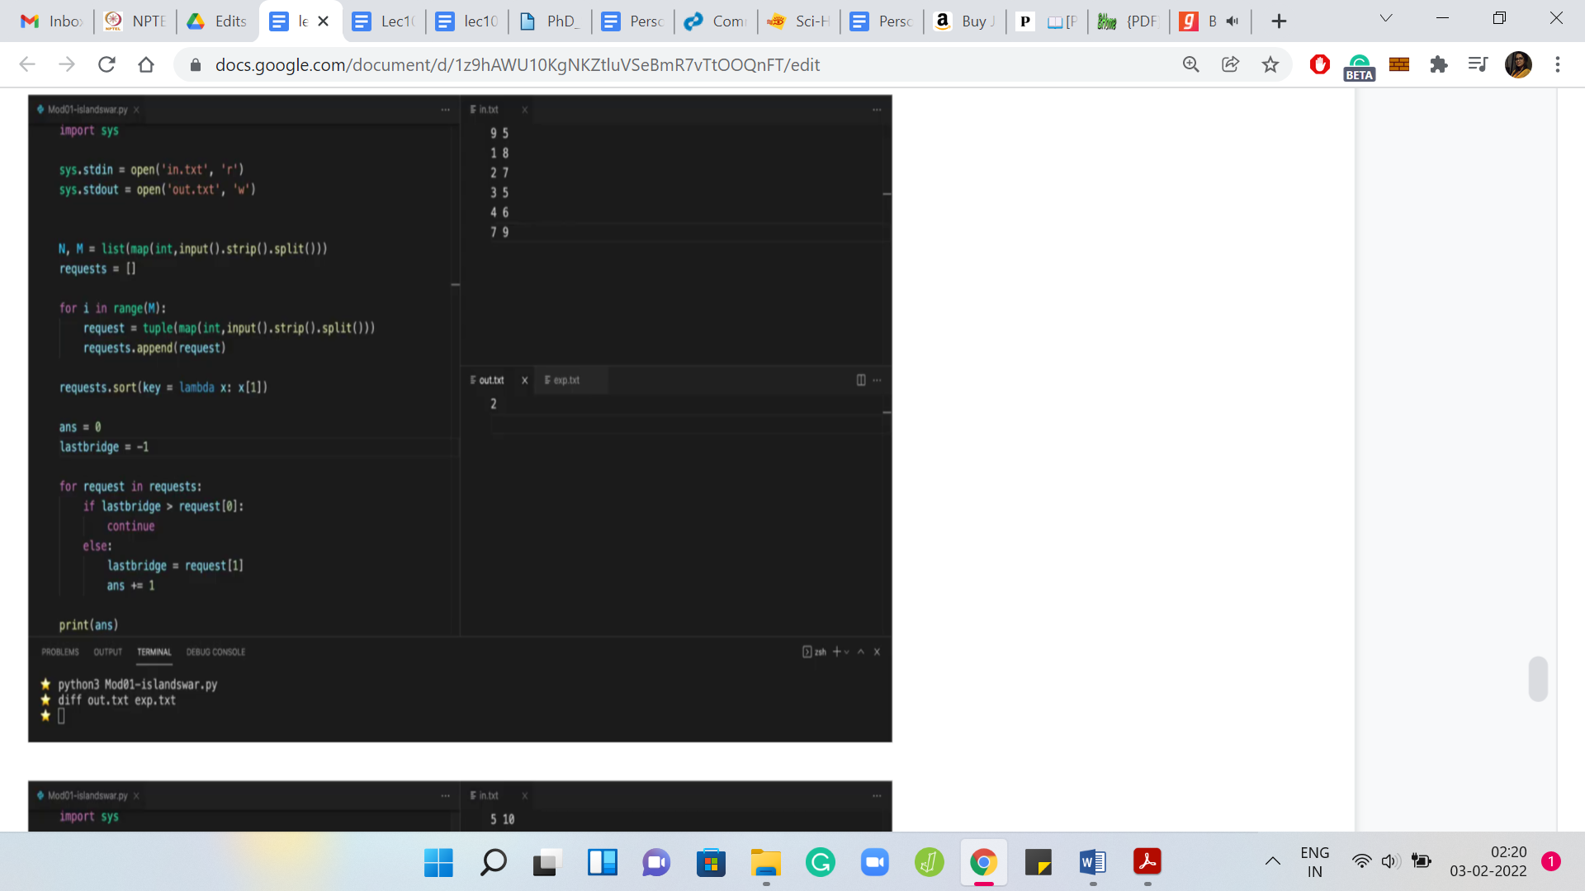Click the address bar URL
The image size is (1585, 891).
tap(517, 64)
